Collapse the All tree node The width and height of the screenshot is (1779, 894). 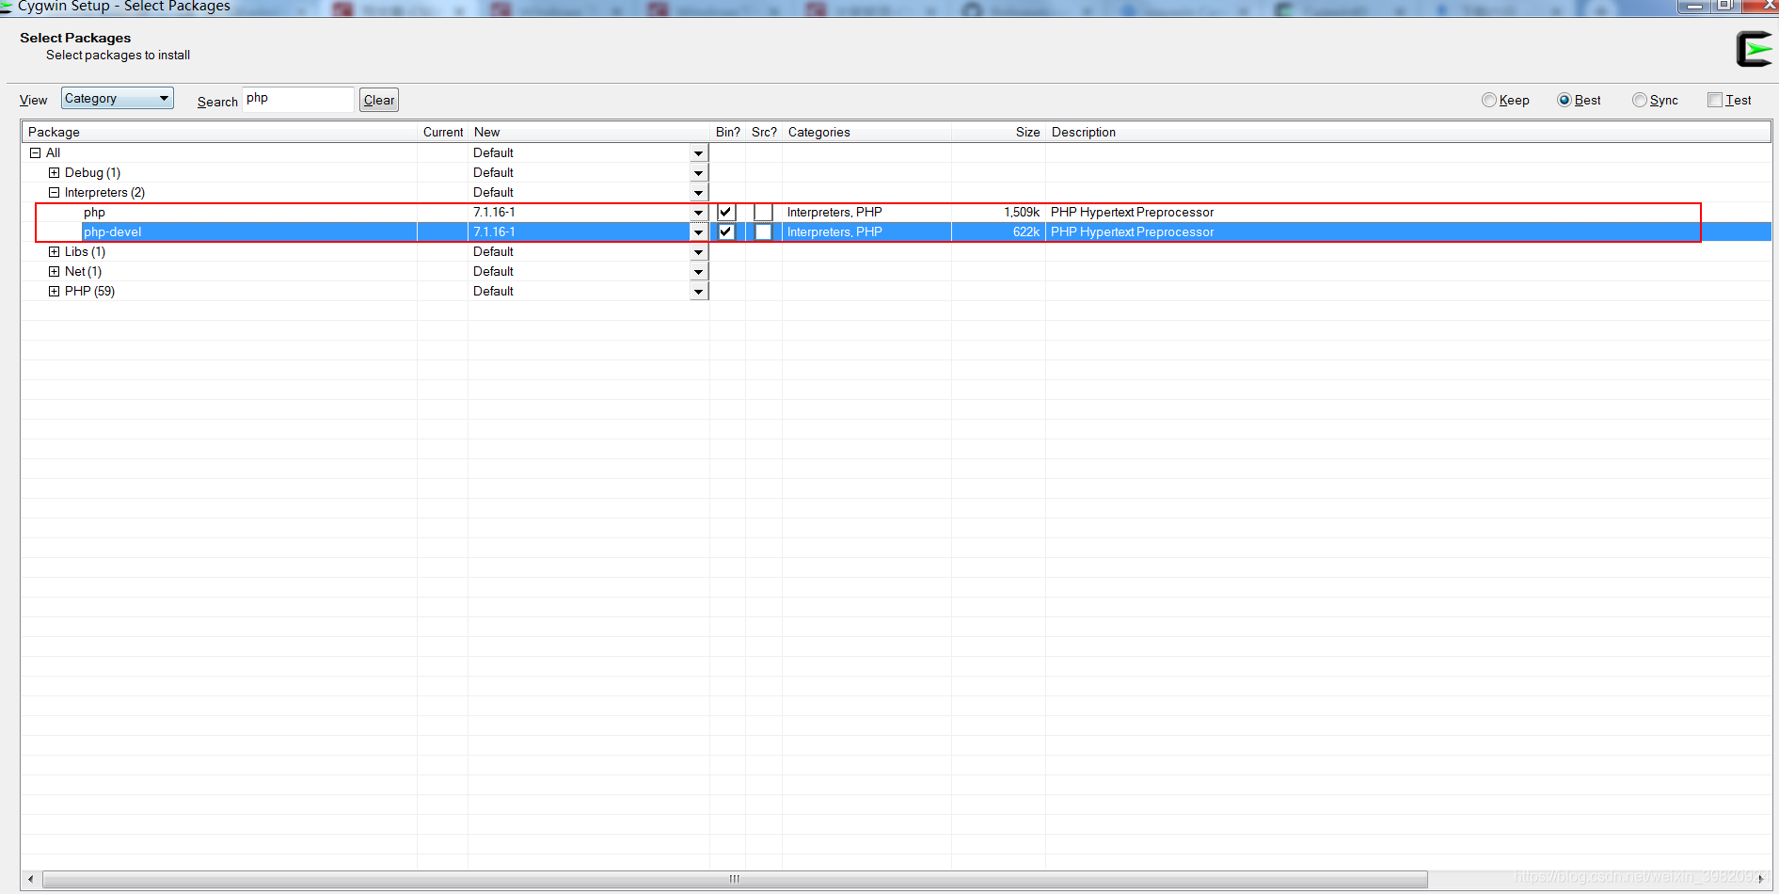(x=35, y=152)
